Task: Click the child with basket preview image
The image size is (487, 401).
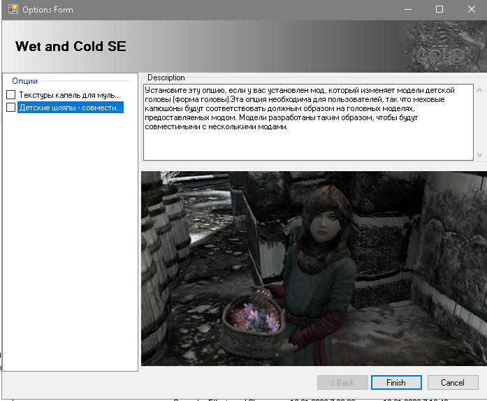Action: 313,268
